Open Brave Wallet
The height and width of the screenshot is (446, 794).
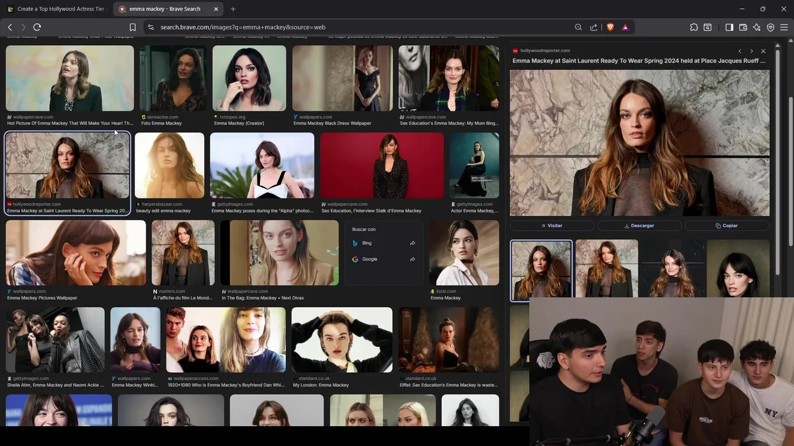point(743,27)
